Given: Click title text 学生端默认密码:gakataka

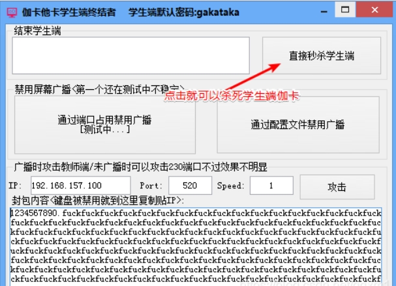Looking at the screenshot, I should point(183,12).
